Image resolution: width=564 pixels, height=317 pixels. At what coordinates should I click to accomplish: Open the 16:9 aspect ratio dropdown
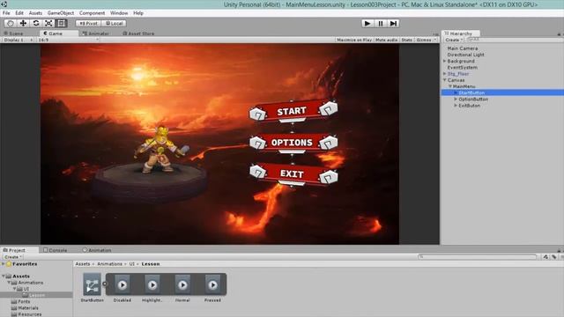pos(68,40)
